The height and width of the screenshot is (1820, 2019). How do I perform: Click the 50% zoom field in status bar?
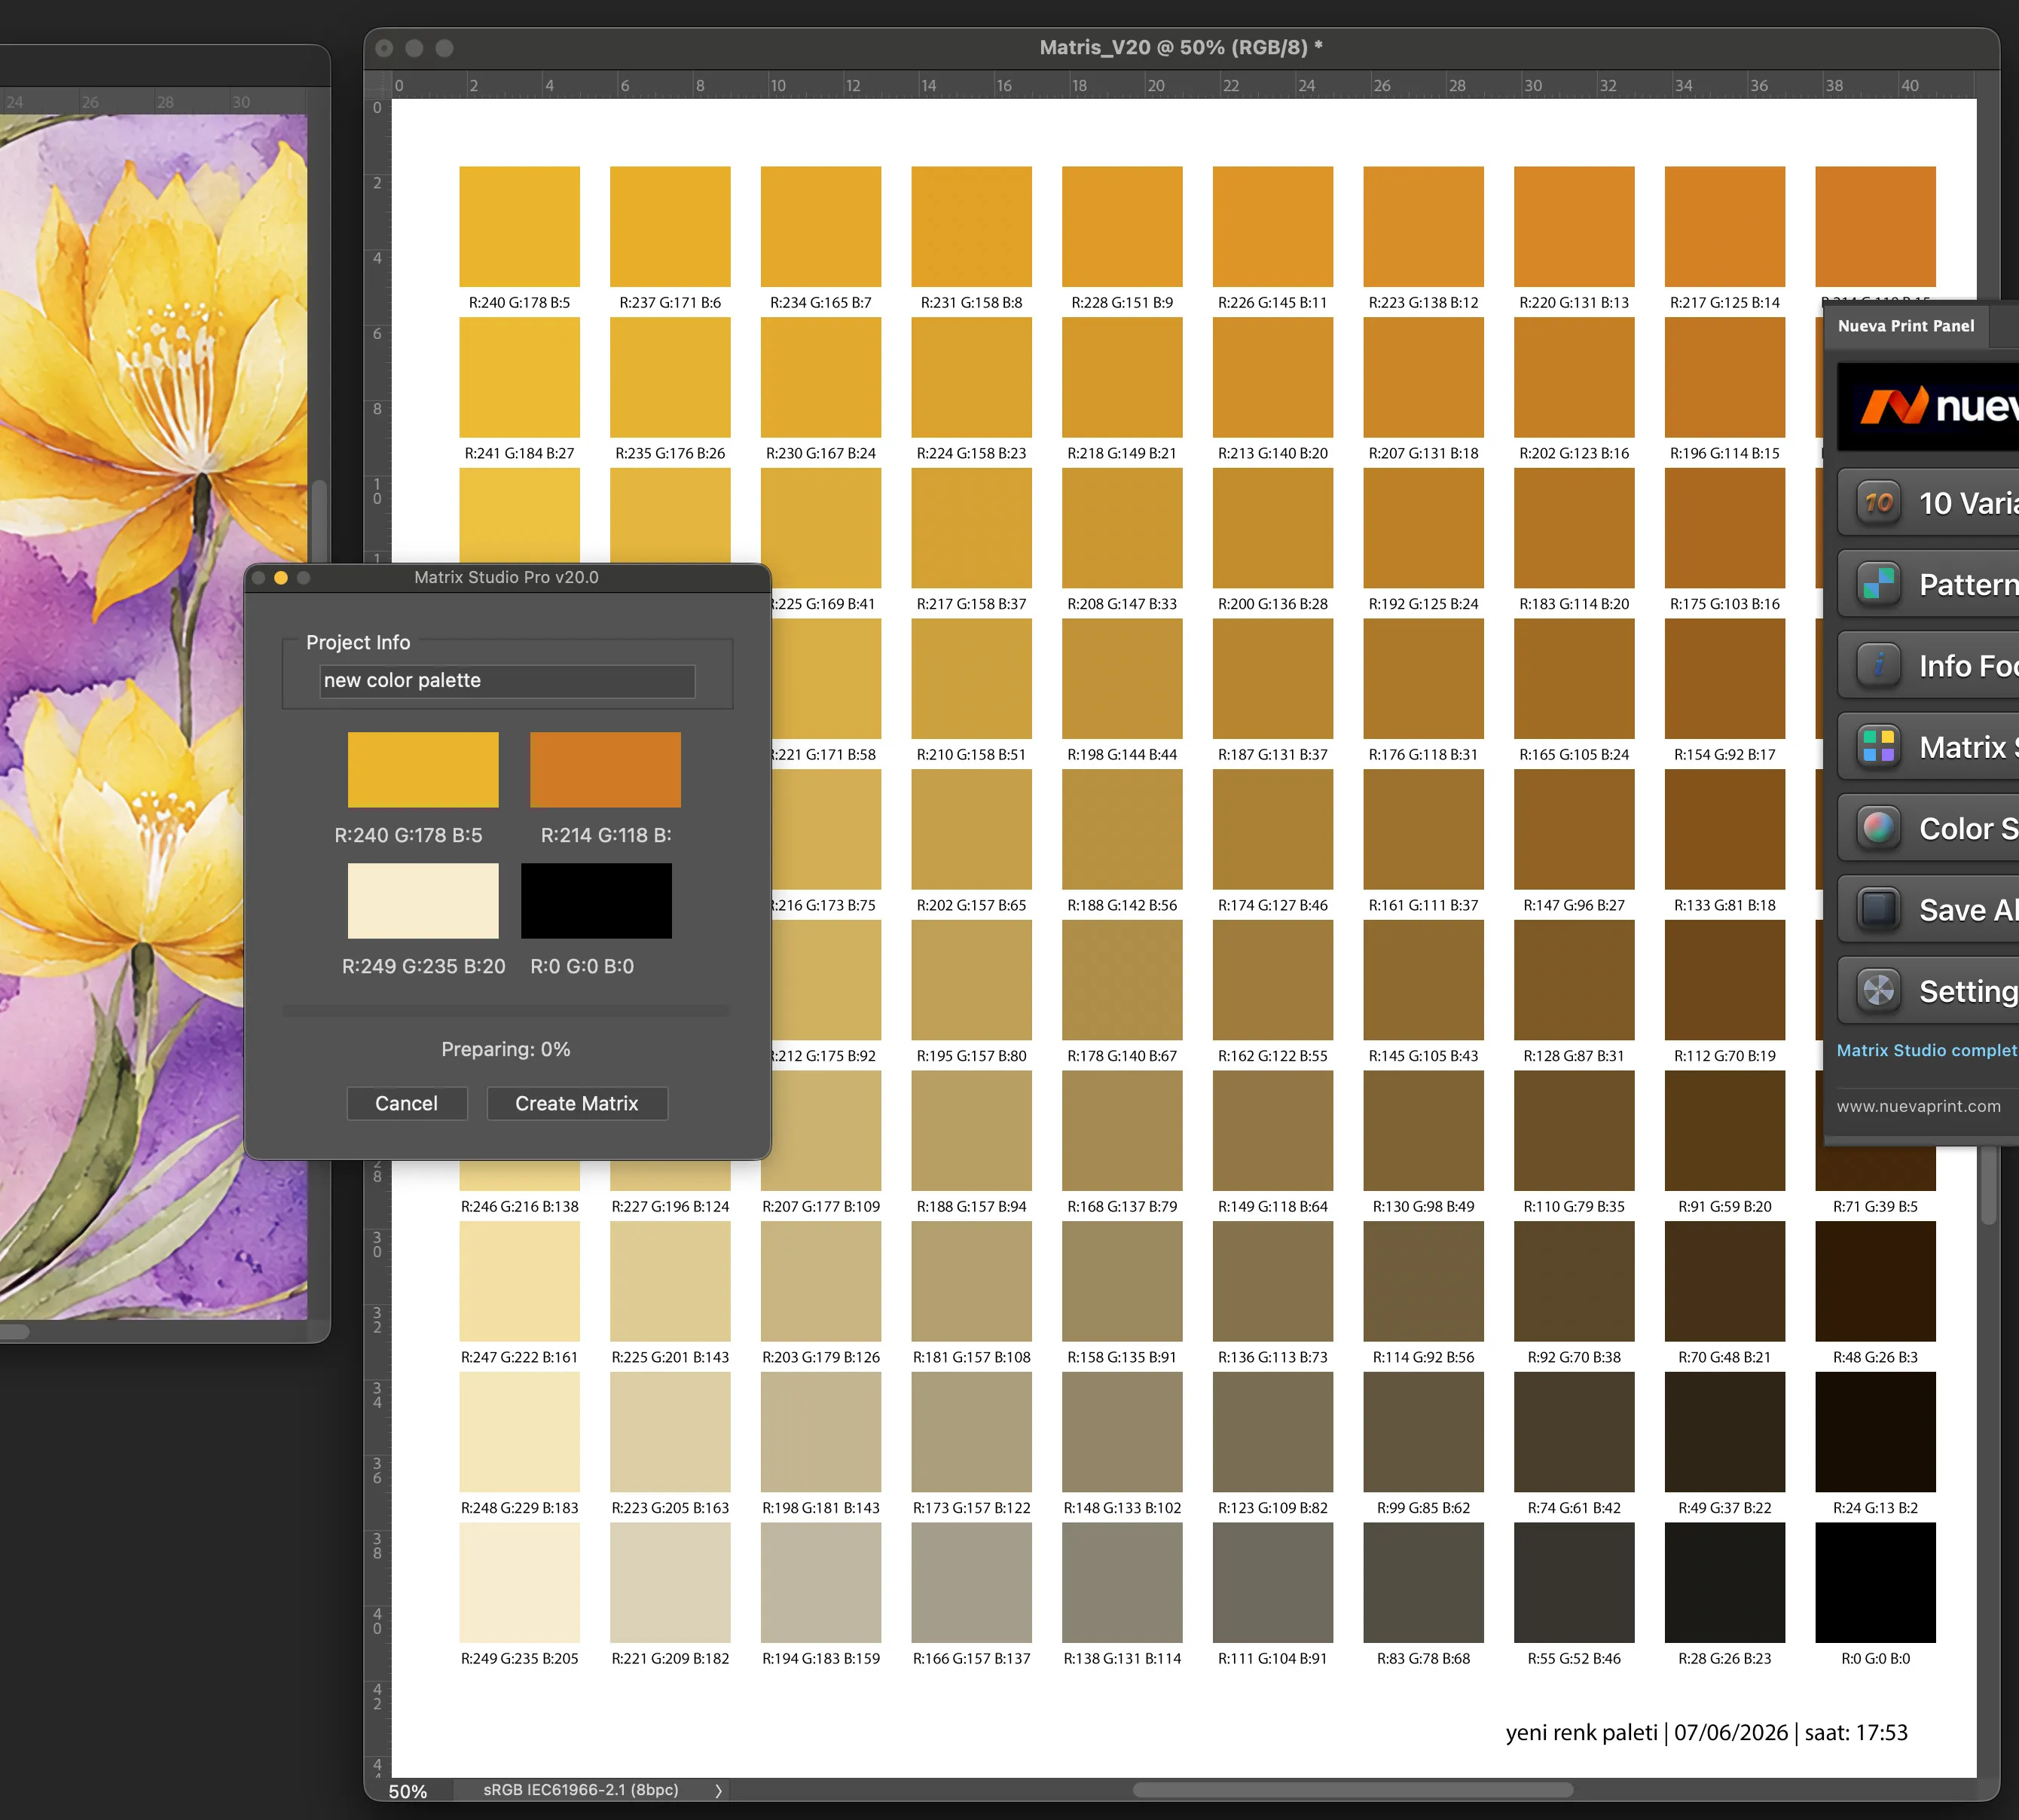tap(408, 1791)
